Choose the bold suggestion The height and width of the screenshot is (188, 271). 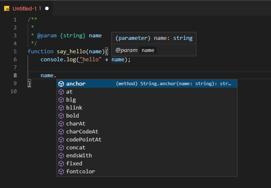pos(147,116)
